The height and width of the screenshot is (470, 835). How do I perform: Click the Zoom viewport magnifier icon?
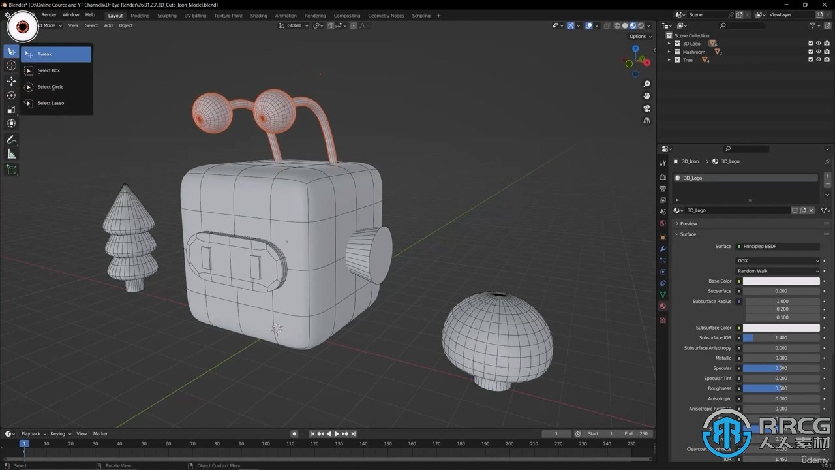646,84
